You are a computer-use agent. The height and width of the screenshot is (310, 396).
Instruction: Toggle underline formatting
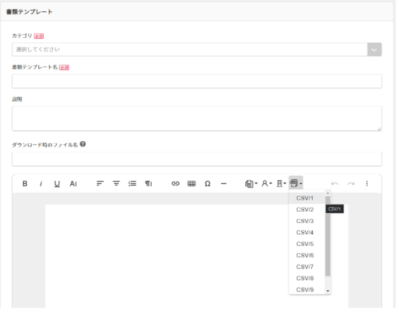(57, 183)
